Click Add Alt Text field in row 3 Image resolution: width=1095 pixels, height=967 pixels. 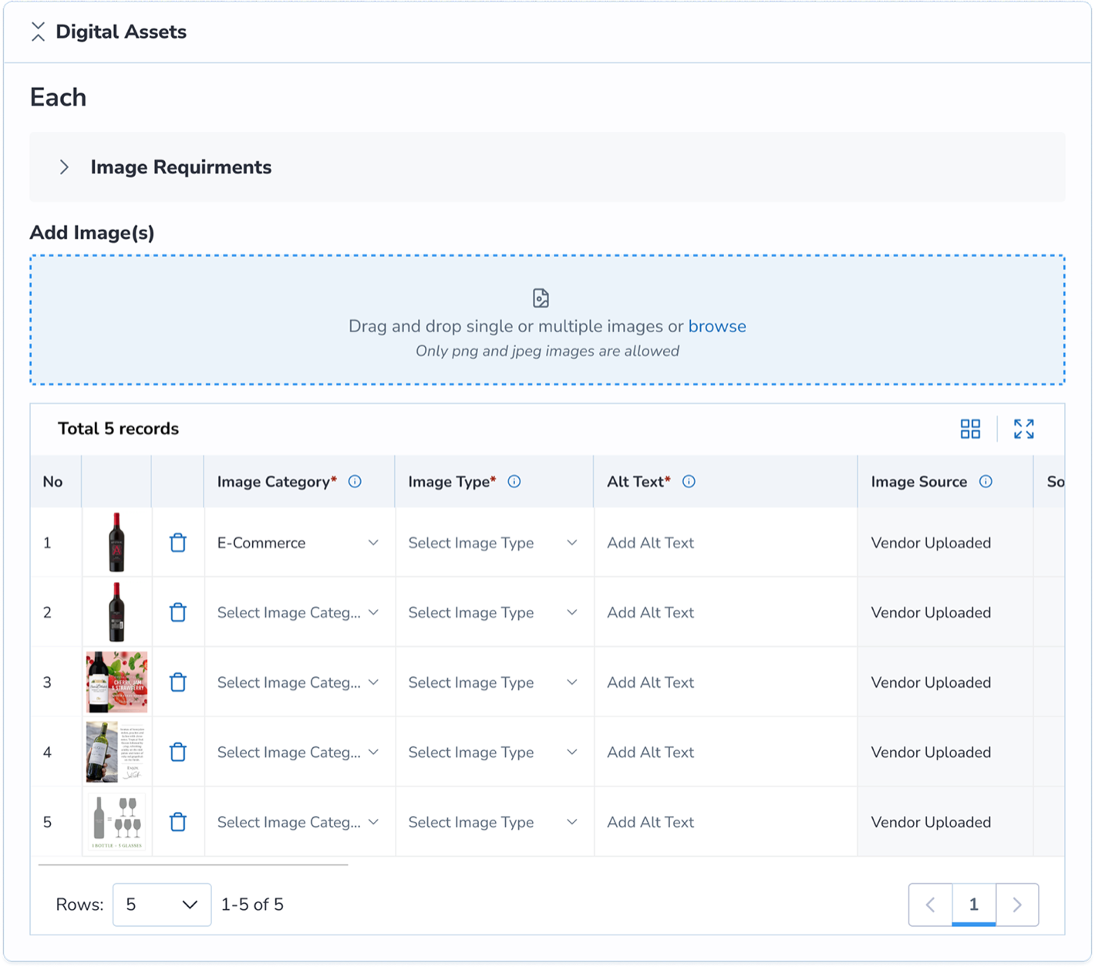(726, 682)
